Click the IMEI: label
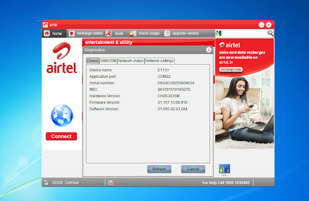 93,89
